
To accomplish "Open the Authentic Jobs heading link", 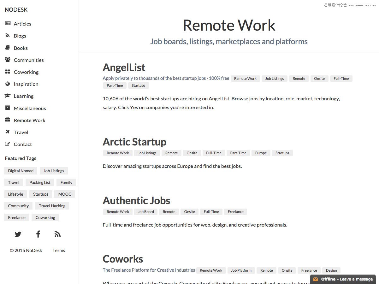I will (136, 200).
